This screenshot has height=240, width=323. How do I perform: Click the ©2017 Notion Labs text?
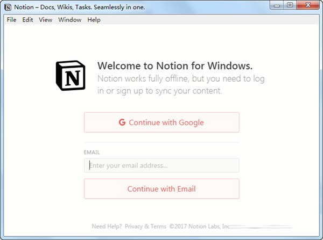[x=199, y=226]
